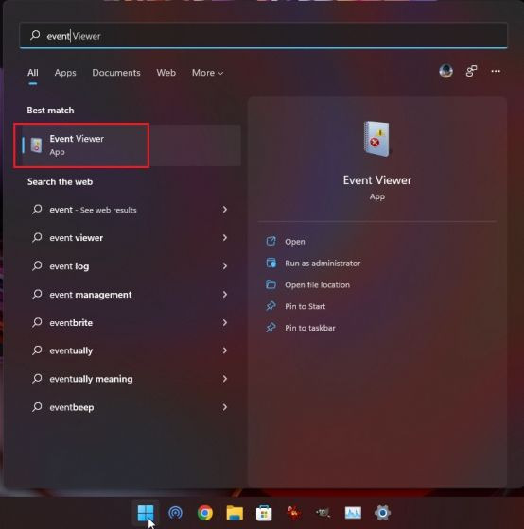Open the three-dots options menu
This screenshot has height=529, width=524.
pos(496,71)
